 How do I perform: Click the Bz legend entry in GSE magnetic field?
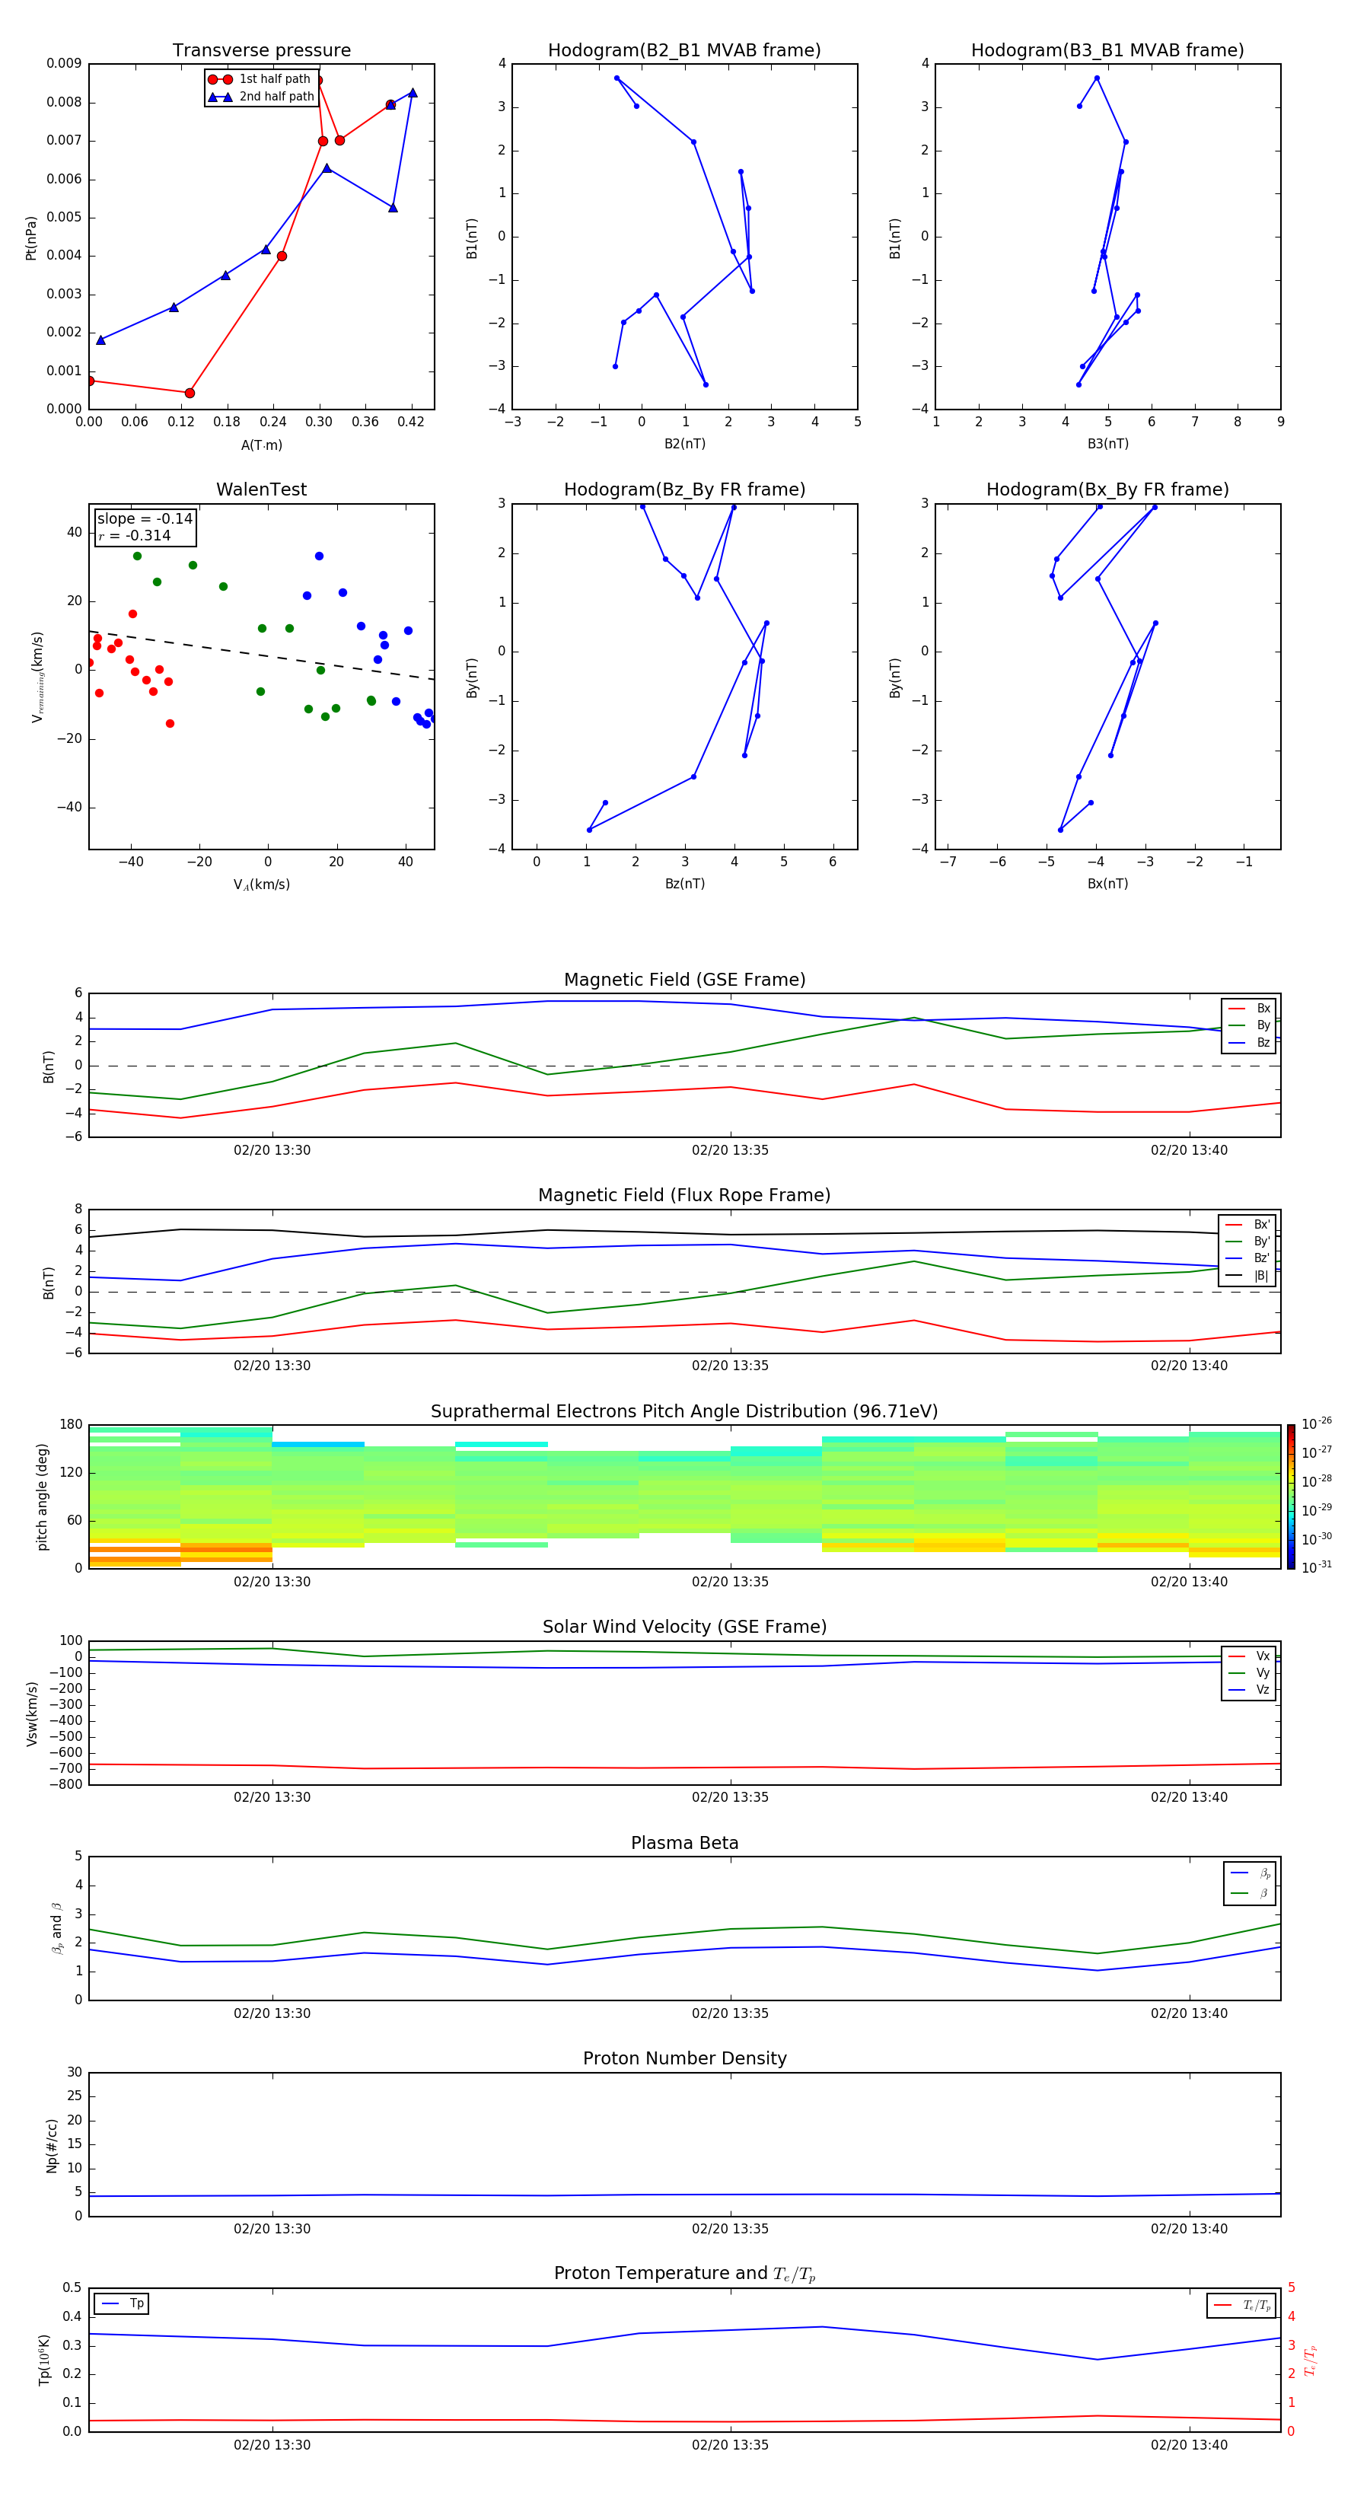1249,1042
